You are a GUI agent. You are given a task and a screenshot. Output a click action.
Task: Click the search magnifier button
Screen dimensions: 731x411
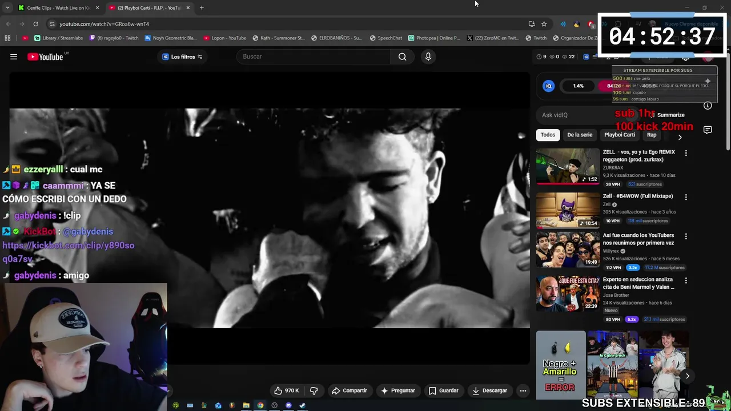coord(403,57)
